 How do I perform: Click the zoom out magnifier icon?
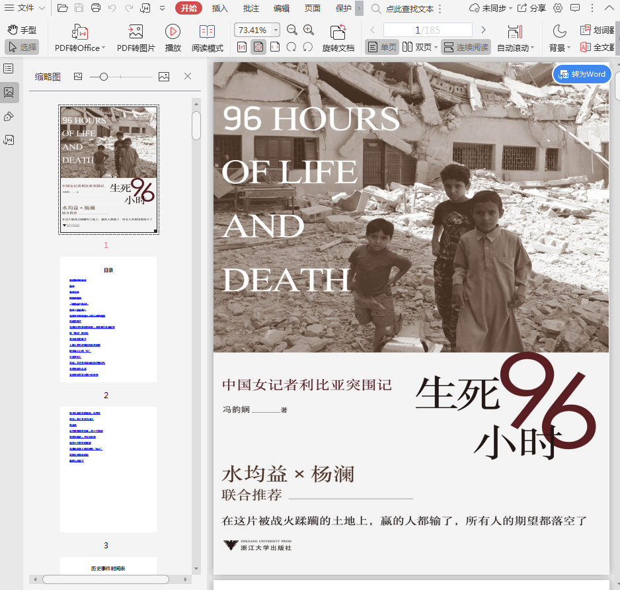(291, 30)
